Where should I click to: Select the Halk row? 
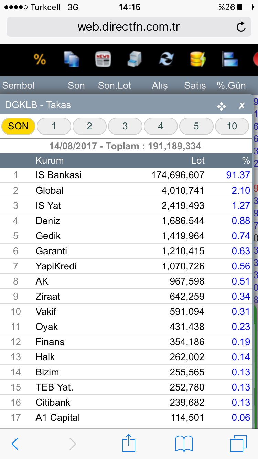click(x=126, y=357)
